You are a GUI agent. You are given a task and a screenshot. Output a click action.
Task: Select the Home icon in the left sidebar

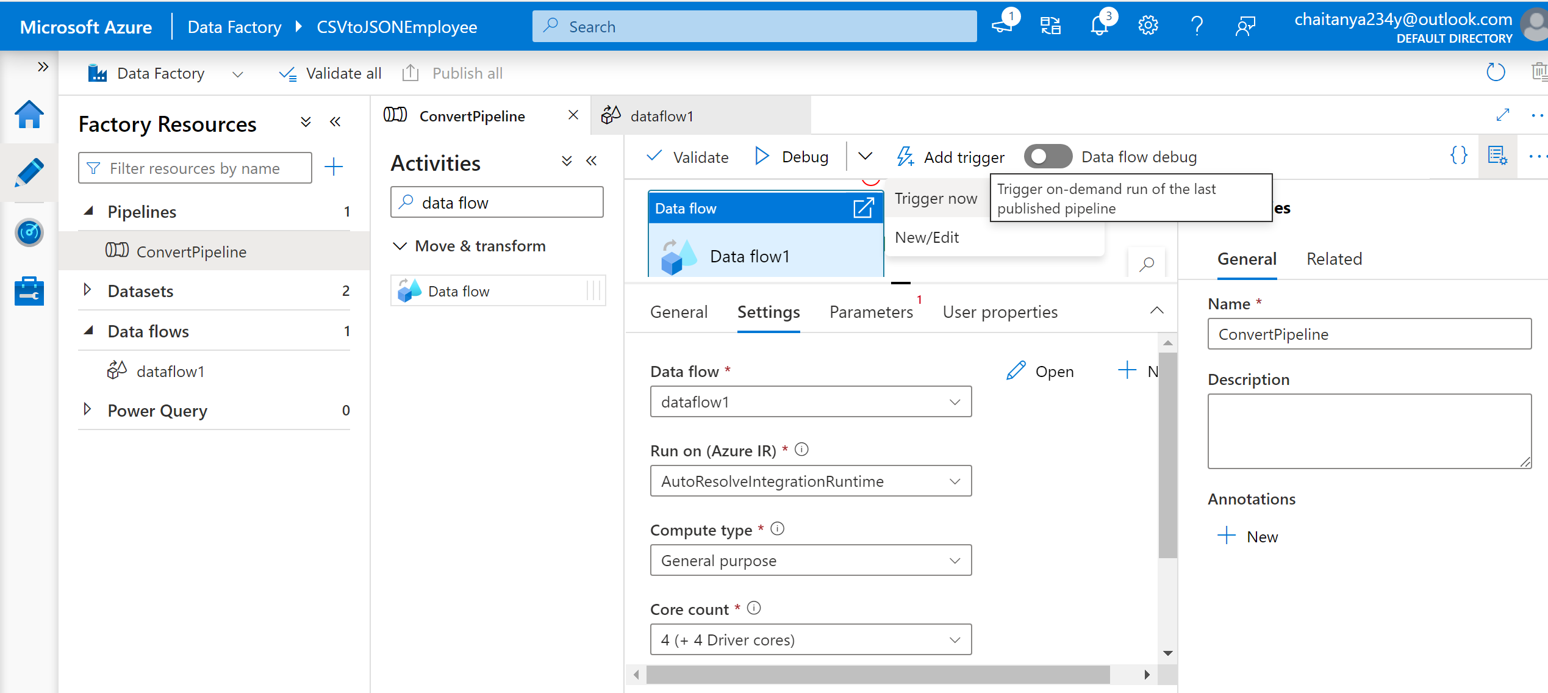[x=29, y=115]
